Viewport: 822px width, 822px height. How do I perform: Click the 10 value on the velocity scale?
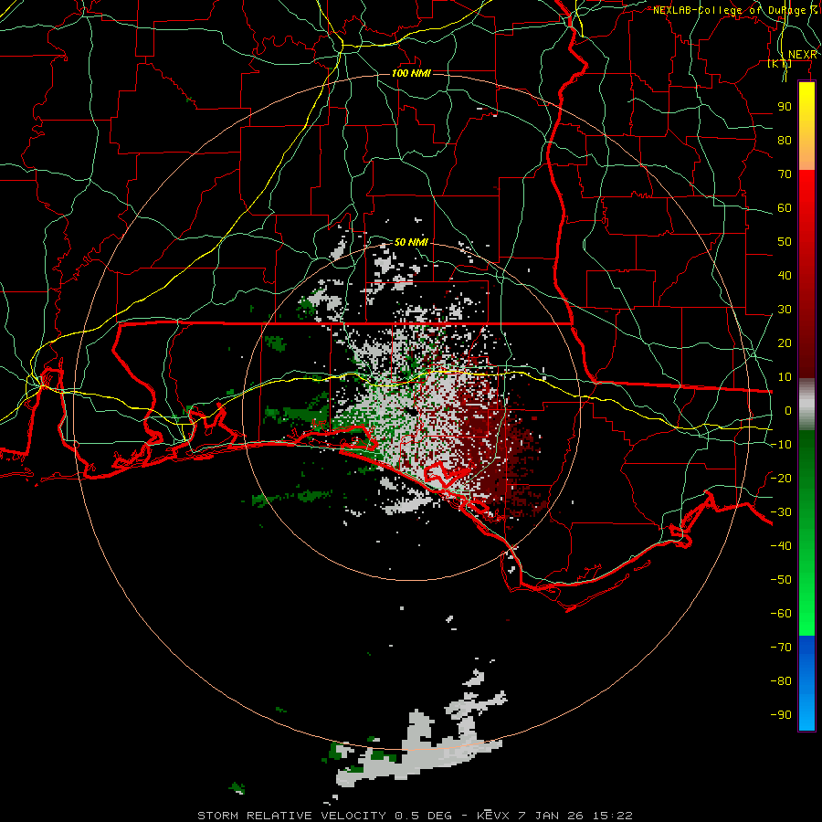[x=785, y=377]
